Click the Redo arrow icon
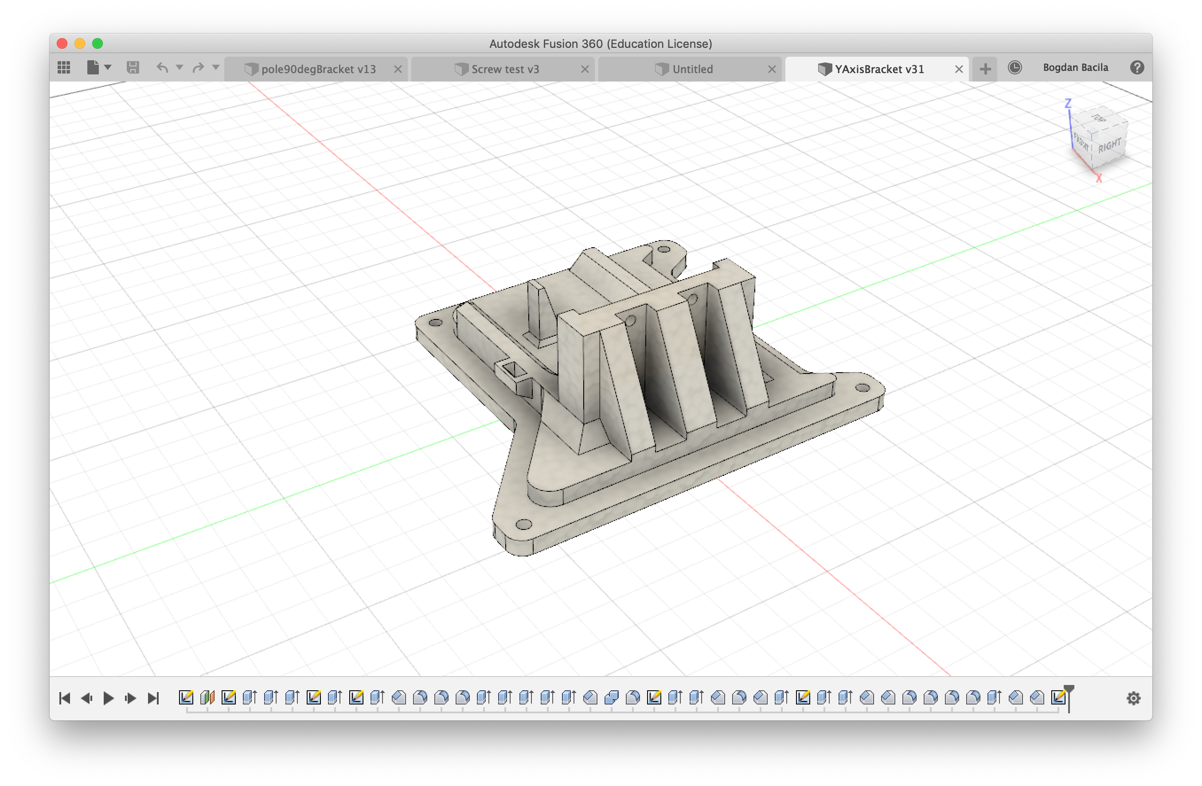The height and width of the screenshot is (786, 1202). click(x=198, y=67)
